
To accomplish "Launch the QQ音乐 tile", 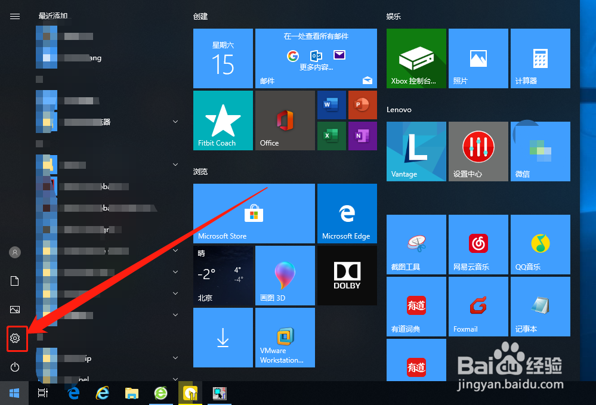I will pos(540,245).
